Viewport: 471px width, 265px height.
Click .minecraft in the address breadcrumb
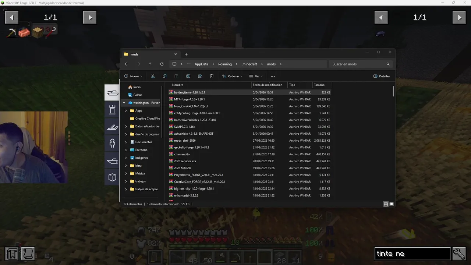coord(249,64)
